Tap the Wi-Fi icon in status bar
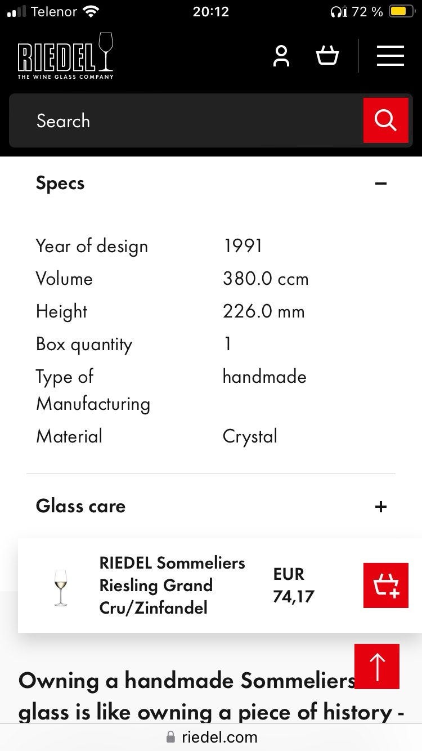422x751 pixels. click(x=90, y=11)
